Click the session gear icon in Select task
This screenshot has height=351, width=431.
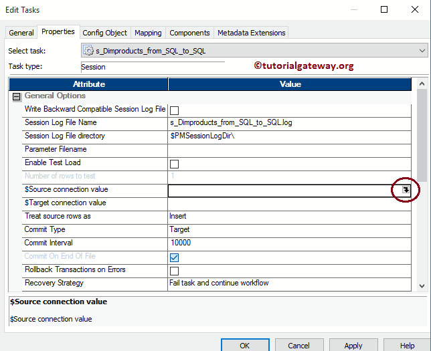point(88,51)
